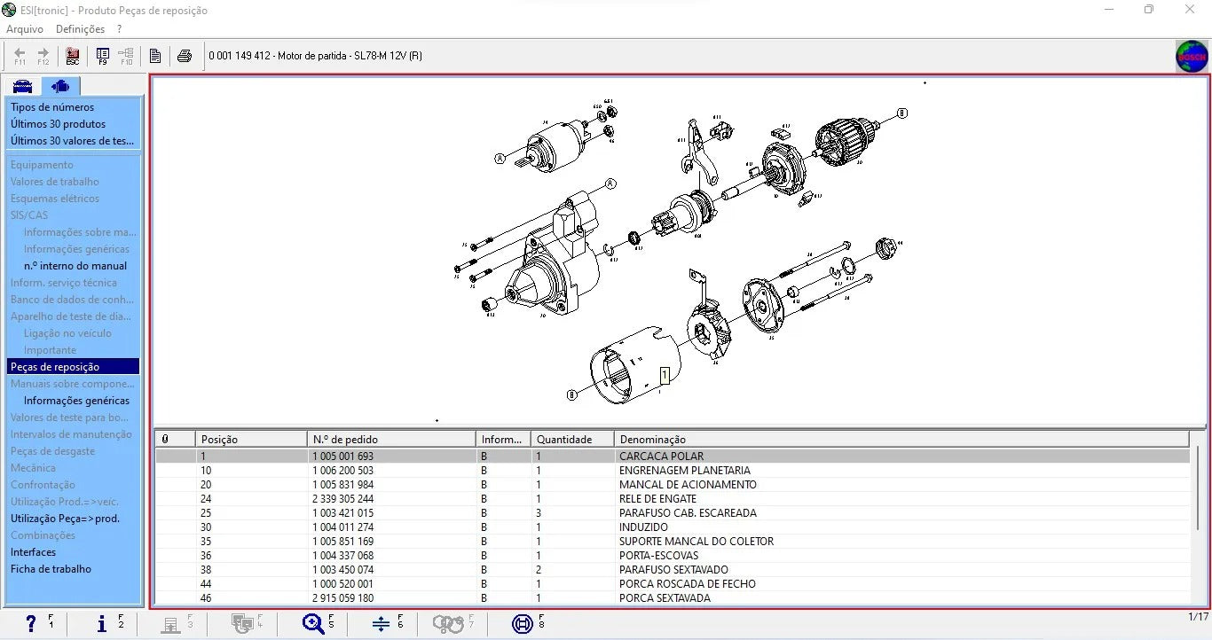This screenshot has width=1212, height=640.
Task: Click the F8 Bosch logo icon
Action: click(x=523, y=623)
